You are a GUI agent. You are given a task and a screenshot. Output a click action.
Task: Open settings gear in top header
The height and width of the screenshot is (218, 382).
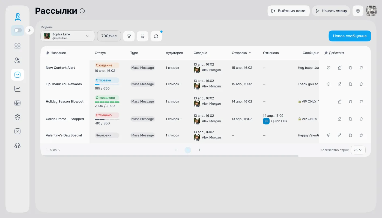point(358,11)
